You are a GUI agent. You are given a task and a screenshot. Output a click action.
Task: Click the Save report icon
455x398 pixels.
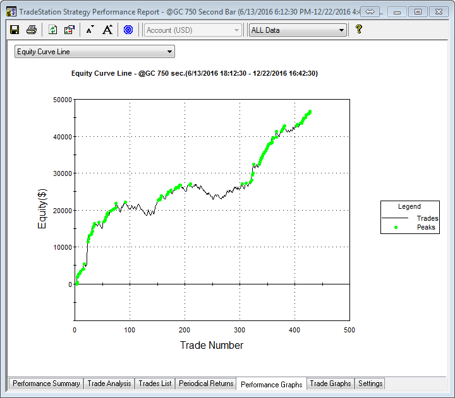pos(15,30)
